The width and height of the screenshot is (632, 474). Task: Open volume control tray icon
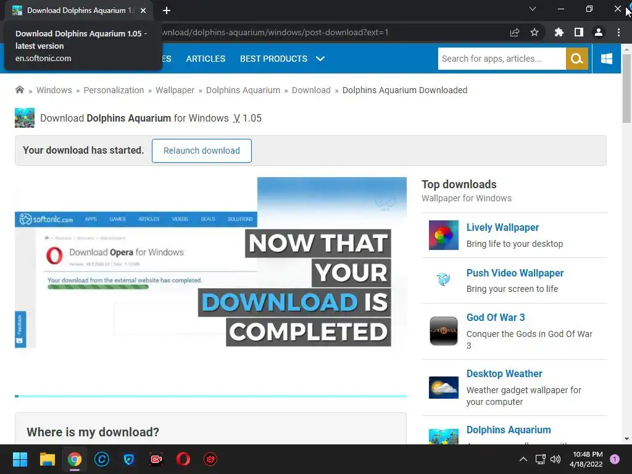point(555,459)
